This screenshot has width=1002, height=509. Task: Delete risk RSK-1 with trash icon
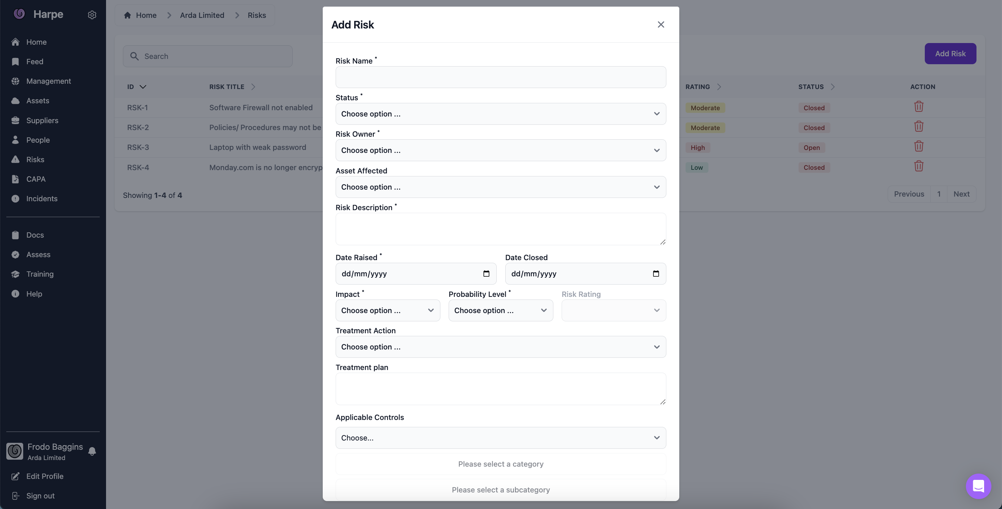coord(918,107)
